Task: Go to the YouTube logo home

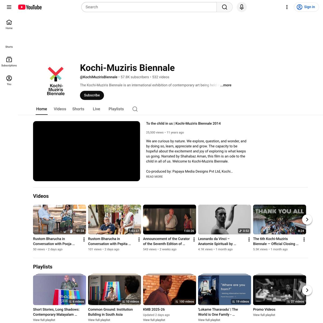Action: pyautogui.click(x=30, y=7)
